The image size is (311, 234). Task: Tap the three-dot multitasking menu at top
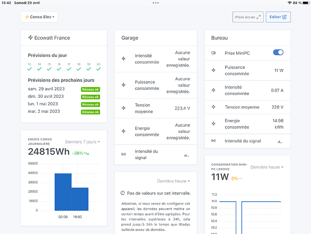[155, 3]
